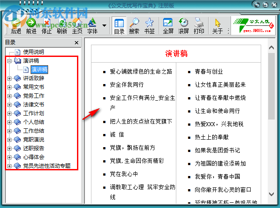
Task: Select the 讲话致辞 category label
Action: [33, 78]
